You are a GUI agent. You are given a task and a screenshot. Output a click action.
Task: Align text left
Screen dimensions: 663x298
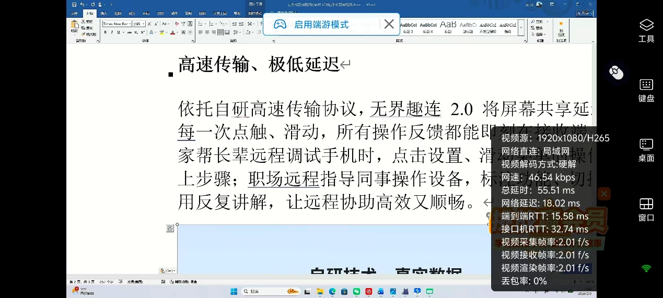[x=201, y=32]
